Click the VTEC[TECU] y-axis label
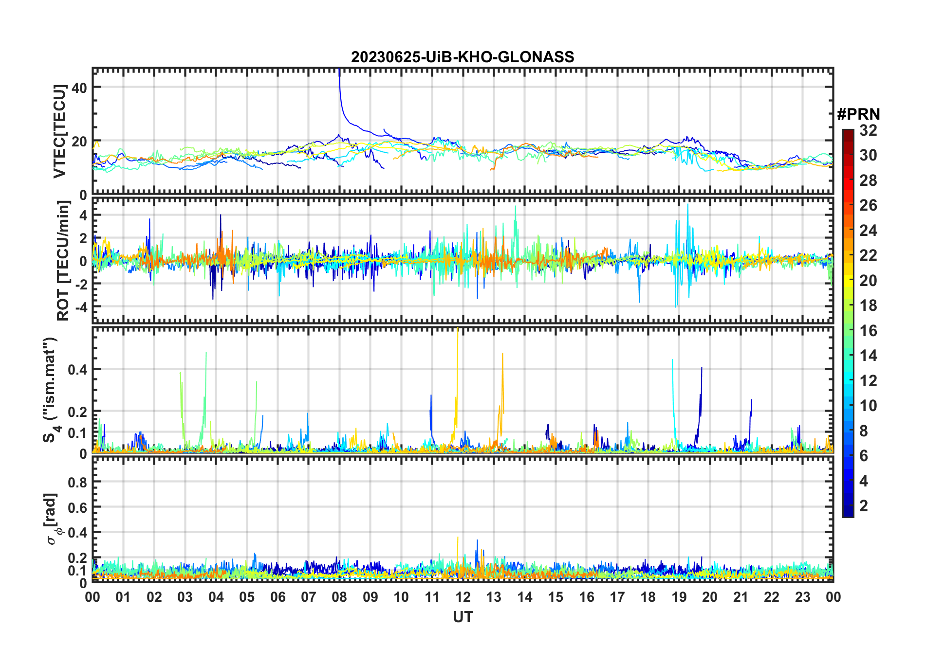This screenshot has width=926, height=647. pyautogui.click(x=60, y=131)
